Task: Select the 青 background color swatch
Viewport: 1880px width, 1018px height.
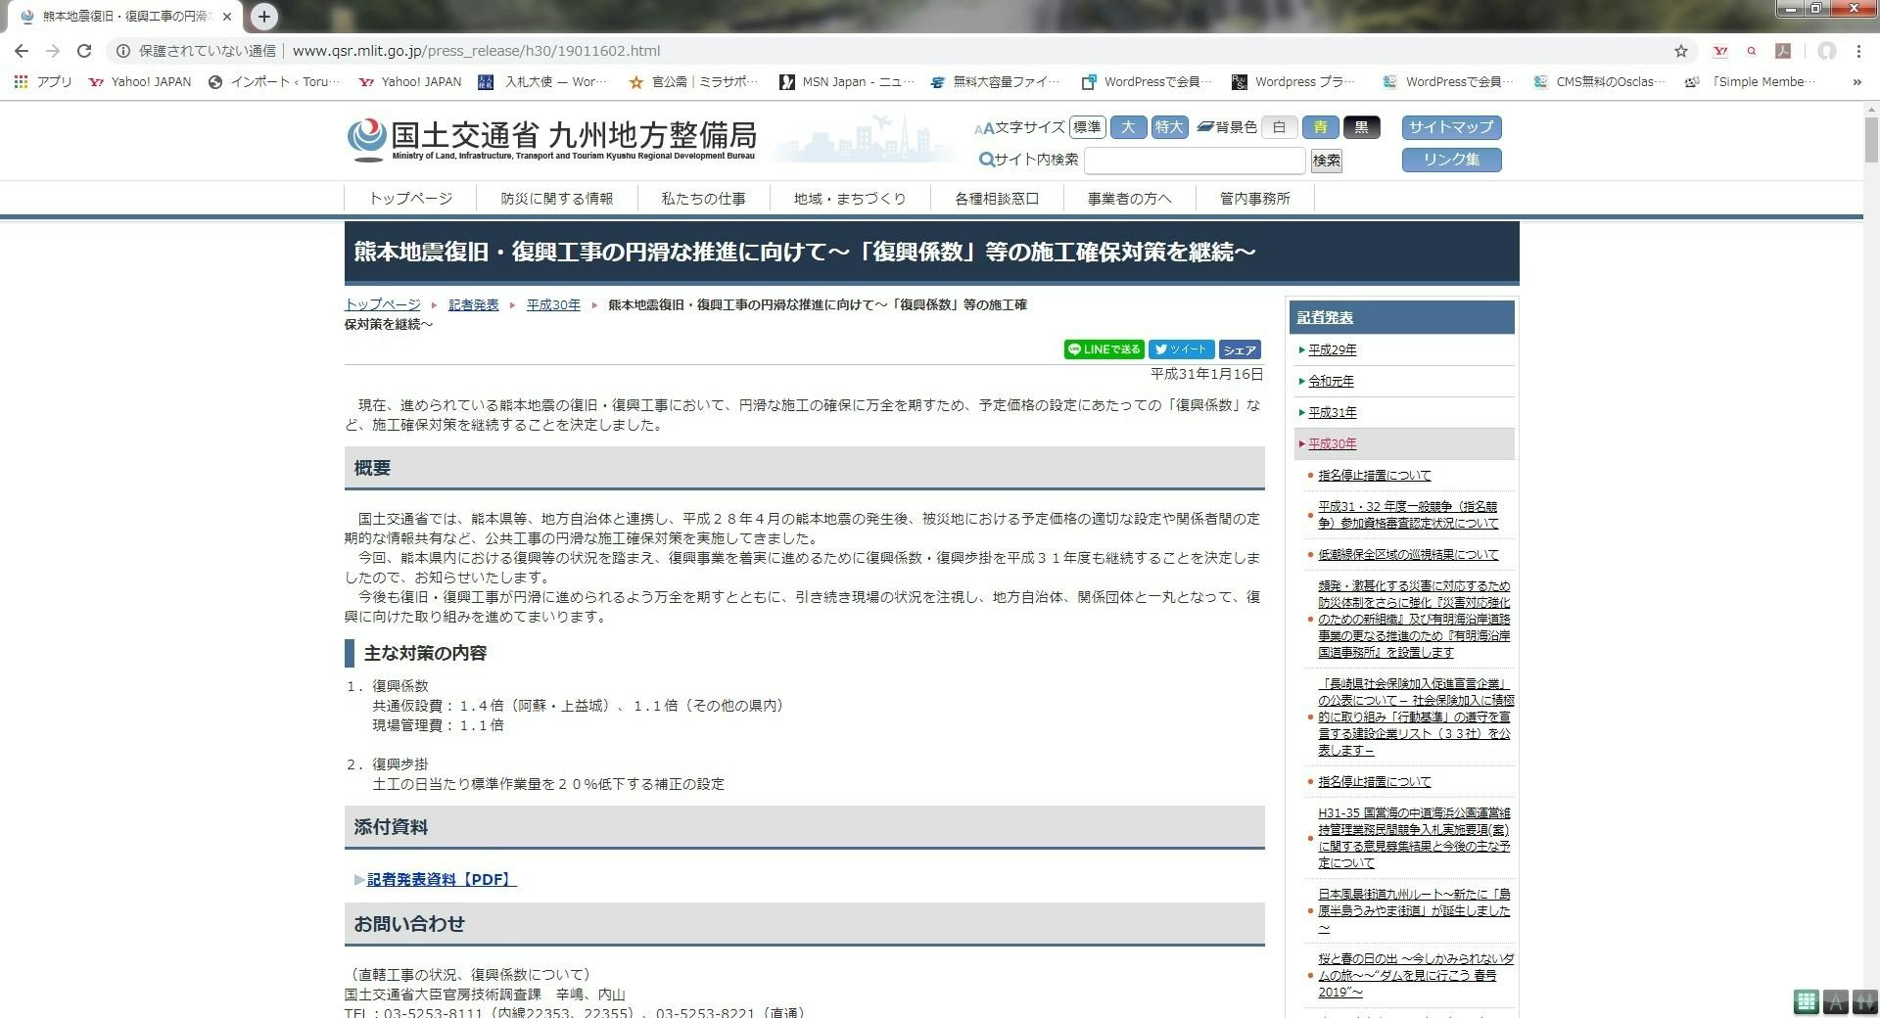Action: [1320, 127]
